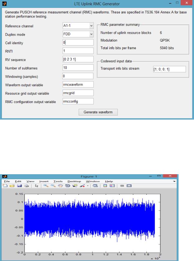
Task: Click Open File folder icon in Figure 1
Action: click(x=12, y=185)
